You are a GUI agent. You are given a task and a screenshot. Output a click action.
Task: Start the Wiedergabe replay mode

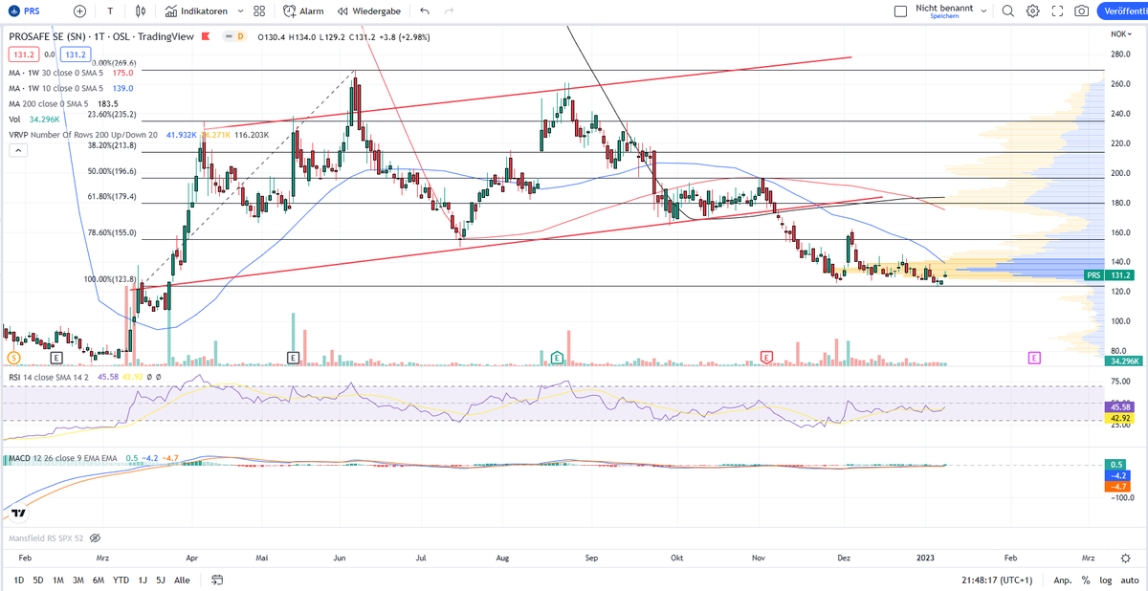(x=367, y=11)
